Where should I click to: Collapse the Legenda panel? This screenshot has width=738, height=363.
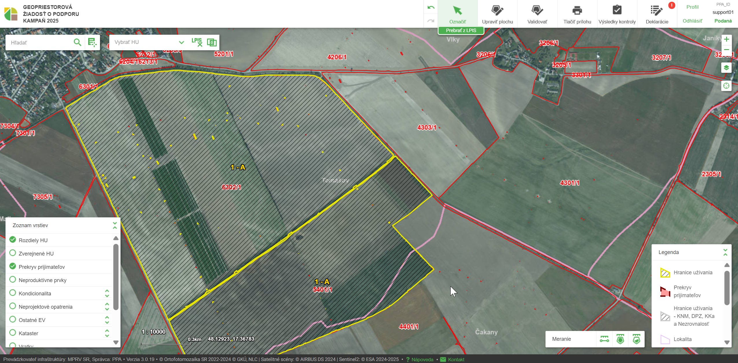tap(725, 252)
